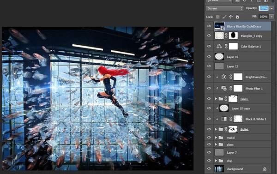The height and width of the screenshot is (174, 277).
Task: Click the Fill 100% input field
Action: click(264, 17)
